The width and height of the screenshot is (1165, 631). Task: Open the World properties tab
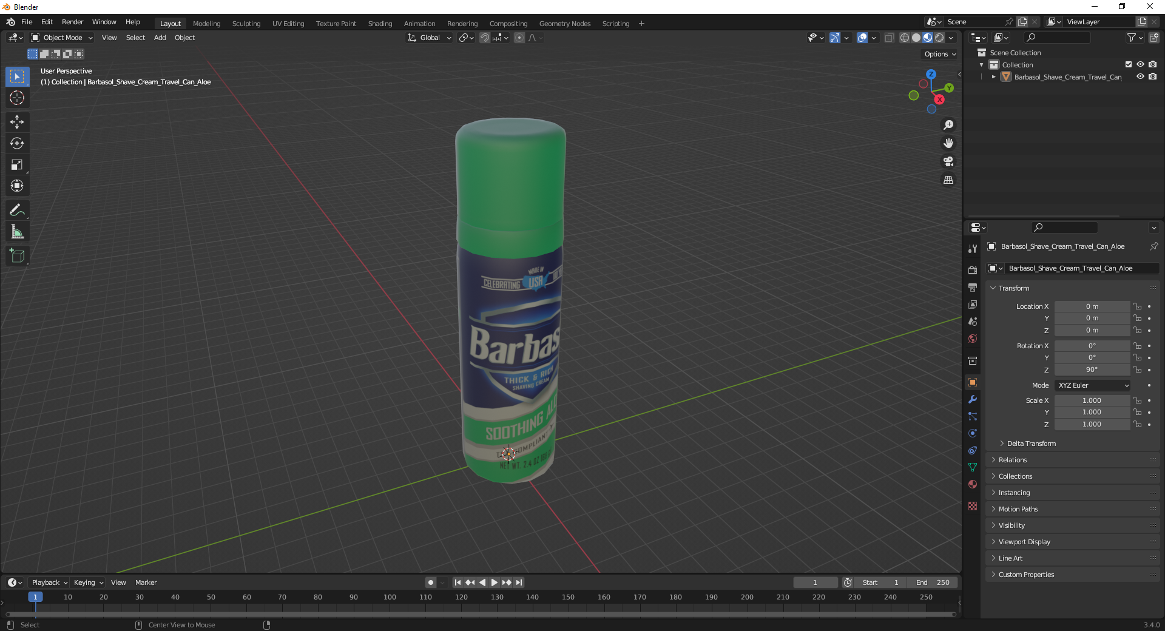click(973, 338)
